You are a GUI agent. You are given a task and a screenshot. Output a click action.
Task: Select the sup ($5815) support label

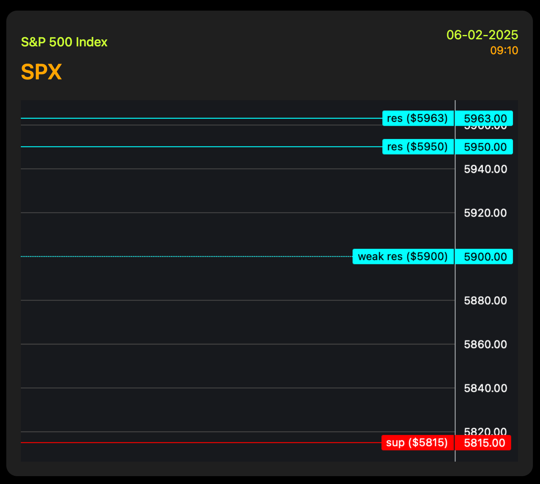pyautogui.click(x=418, y=443)
